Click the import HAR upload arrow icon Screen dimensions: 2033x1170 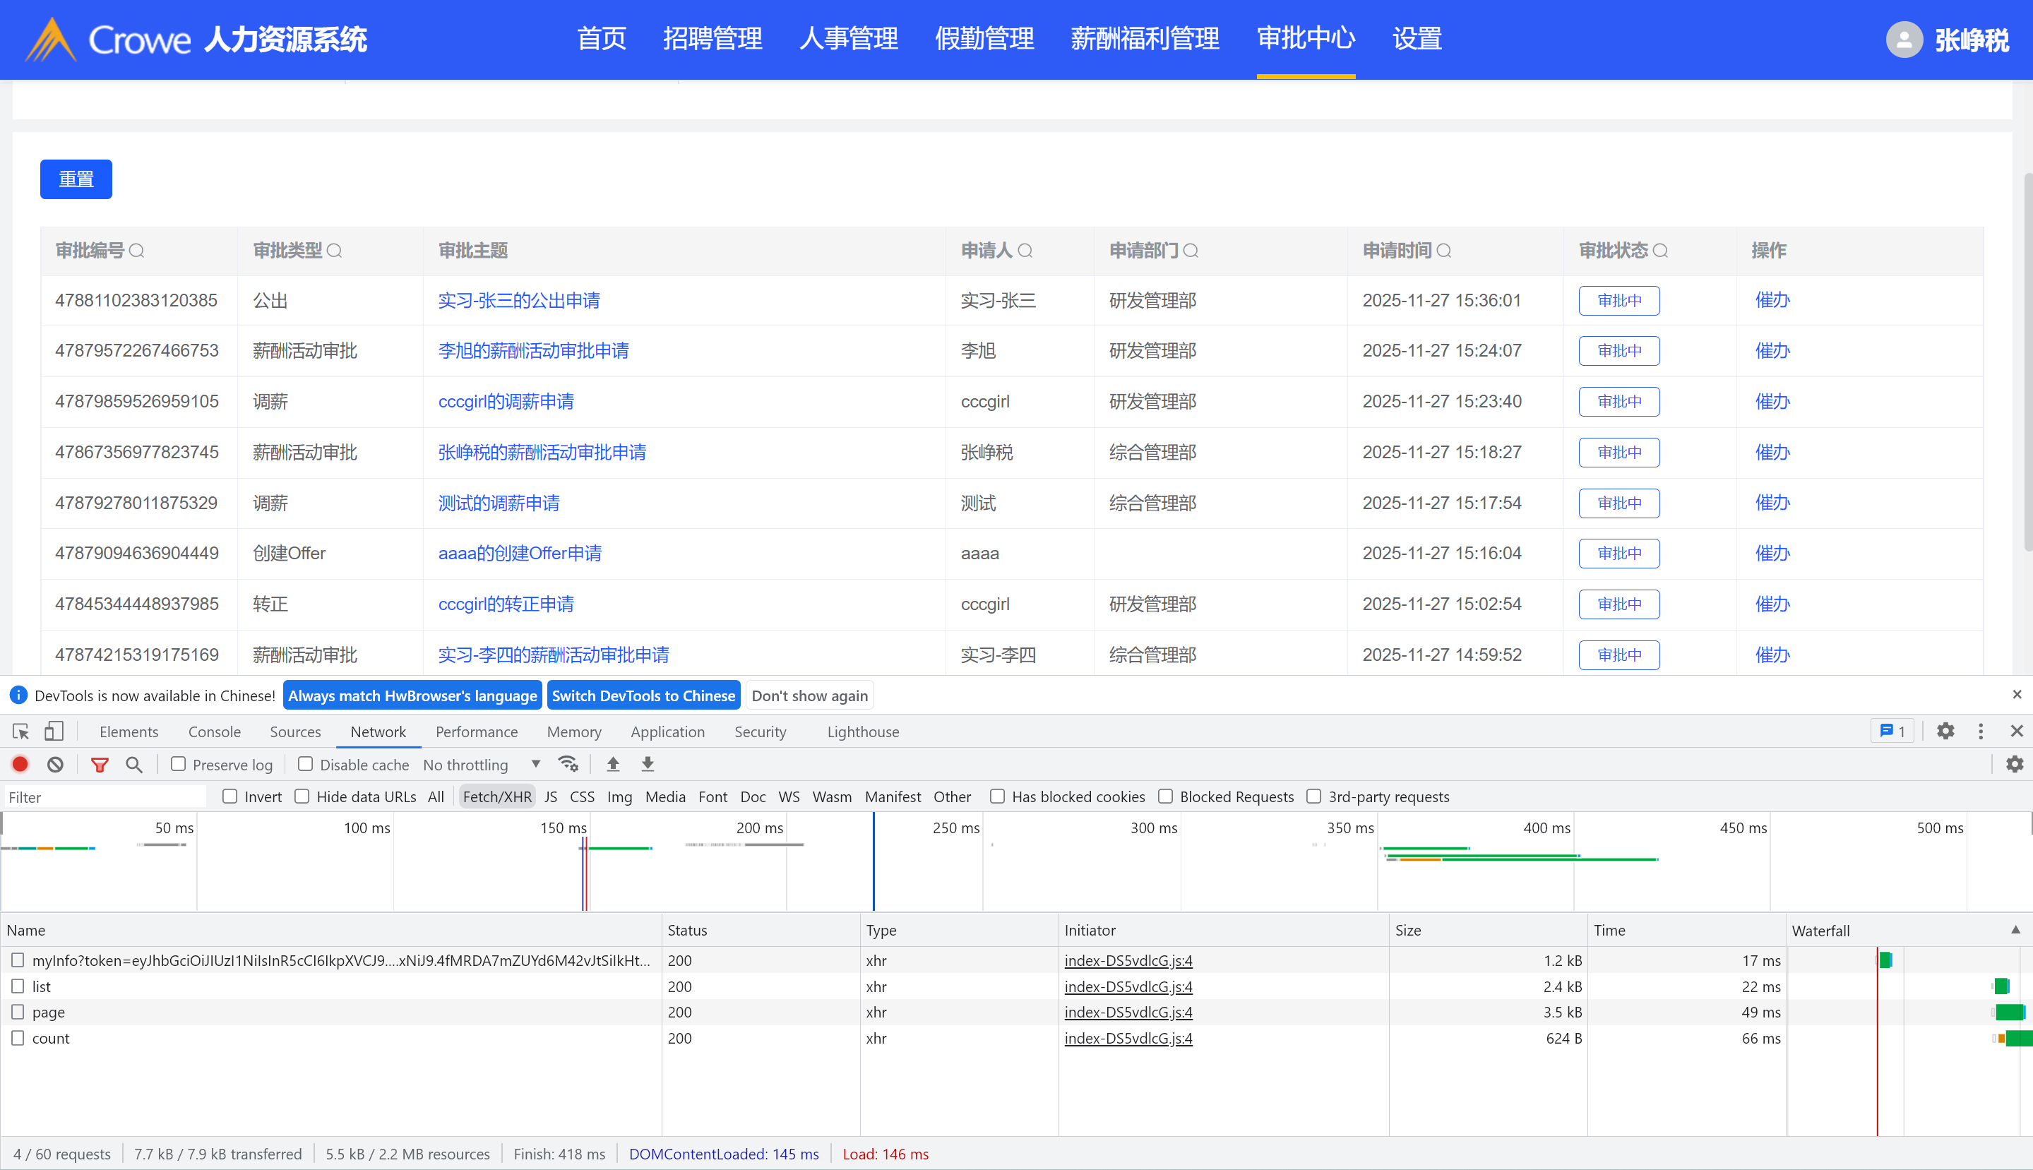613,764
